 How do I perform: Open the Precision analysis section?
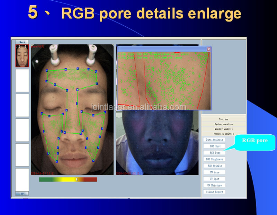point(224,134)
